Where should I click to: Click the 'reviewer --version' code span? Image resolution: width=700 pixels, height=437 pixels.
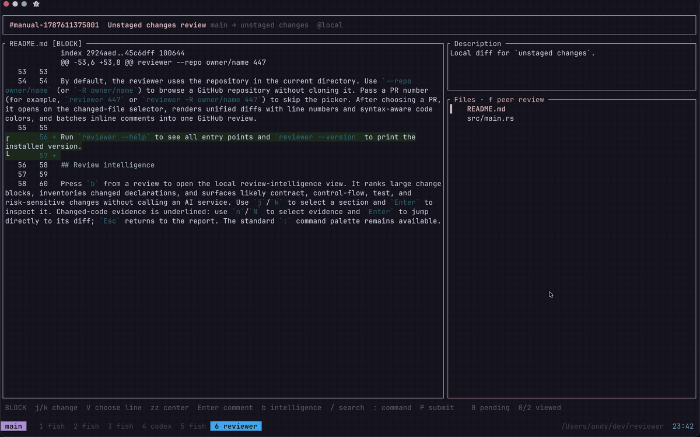(x=317, y=137)
